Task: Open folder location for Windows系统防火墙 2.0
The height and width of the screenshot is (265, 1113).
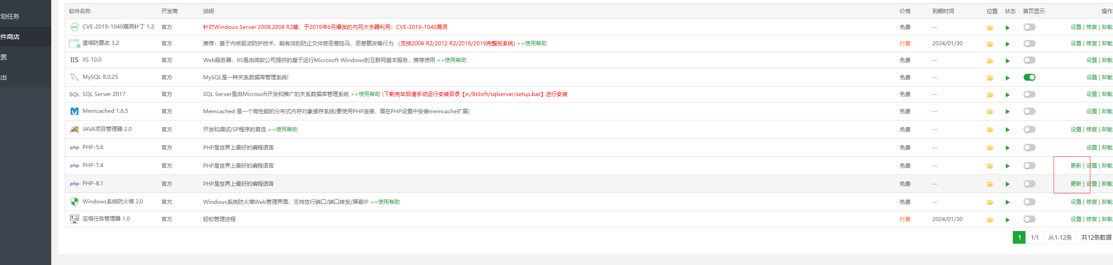Action: coord(990,202)
